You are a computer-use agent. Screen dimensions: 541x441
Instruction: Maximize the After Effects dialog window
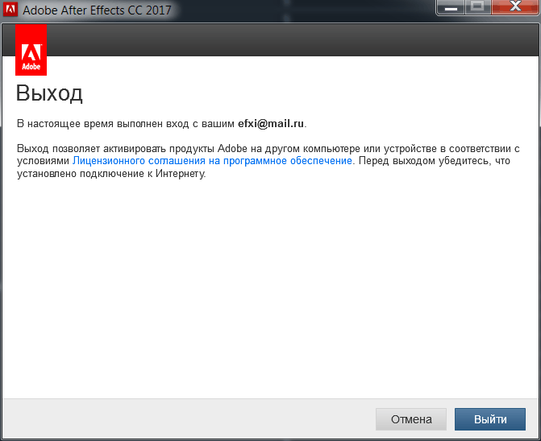pyautogui.click(x=477, y=7)
